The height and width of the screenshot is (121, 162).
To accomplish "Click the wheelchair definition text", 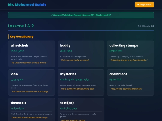I will [x=29, y=58].
